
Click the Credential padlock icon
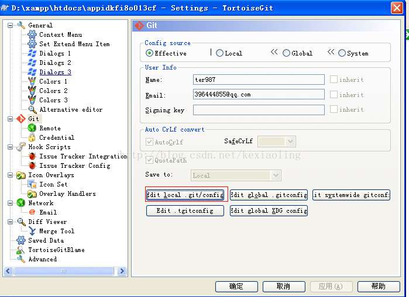tap(32, 137)
